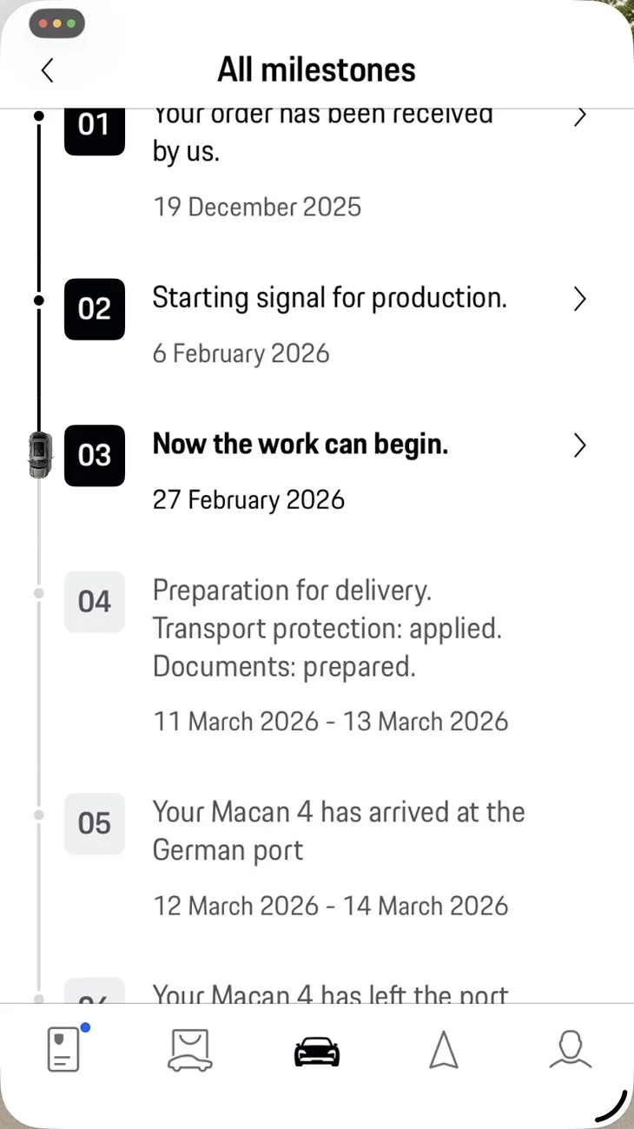This screenshot has height=1129, width=634.
Task: Open the profile tab in bottom bar
Action: click(571, 1050)
